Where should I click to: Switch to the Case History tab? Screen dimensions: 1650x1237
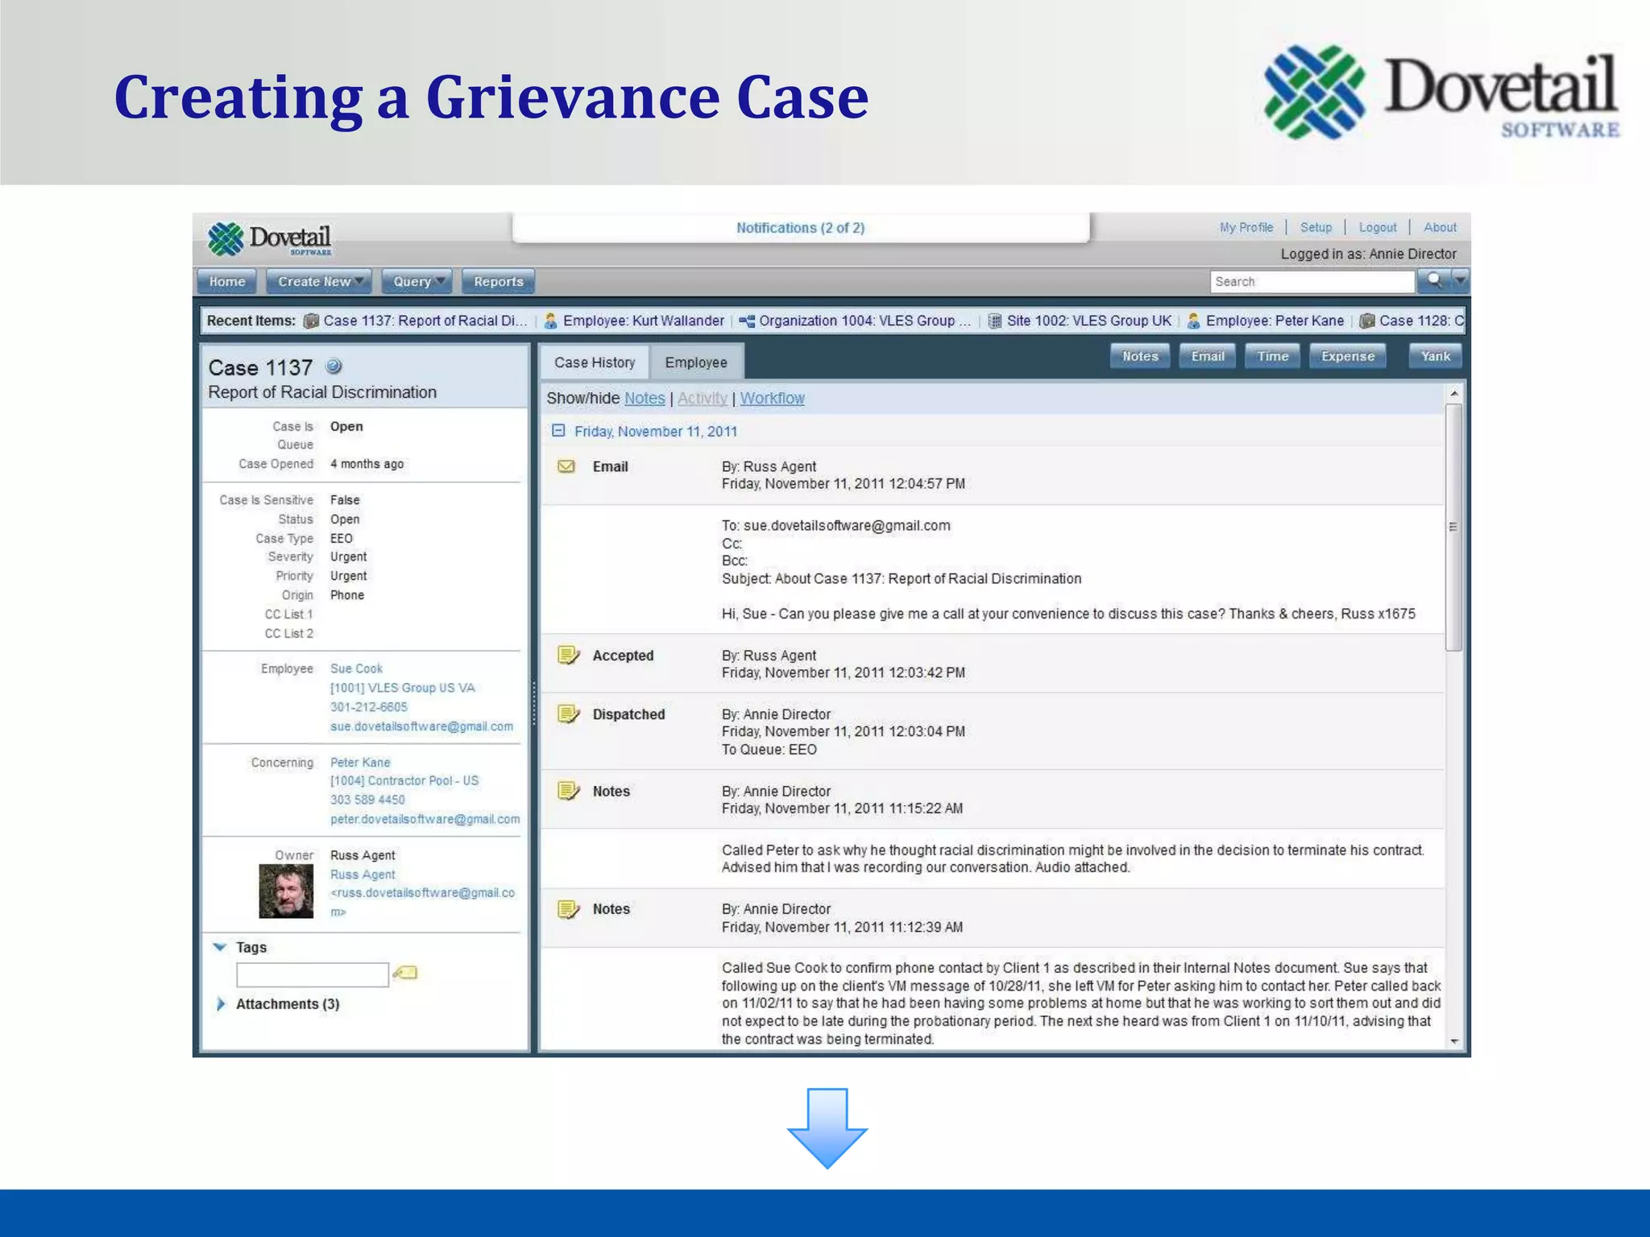coord(595,362)
